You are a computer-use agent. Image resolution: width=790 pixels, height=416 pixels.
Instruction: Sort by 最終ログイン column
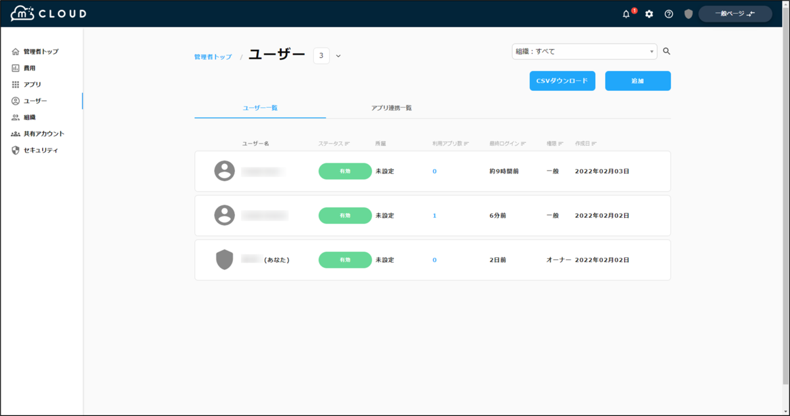(508, 143)
